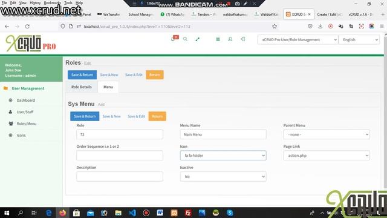Click Roles Save & Return button

pos(82,74)
